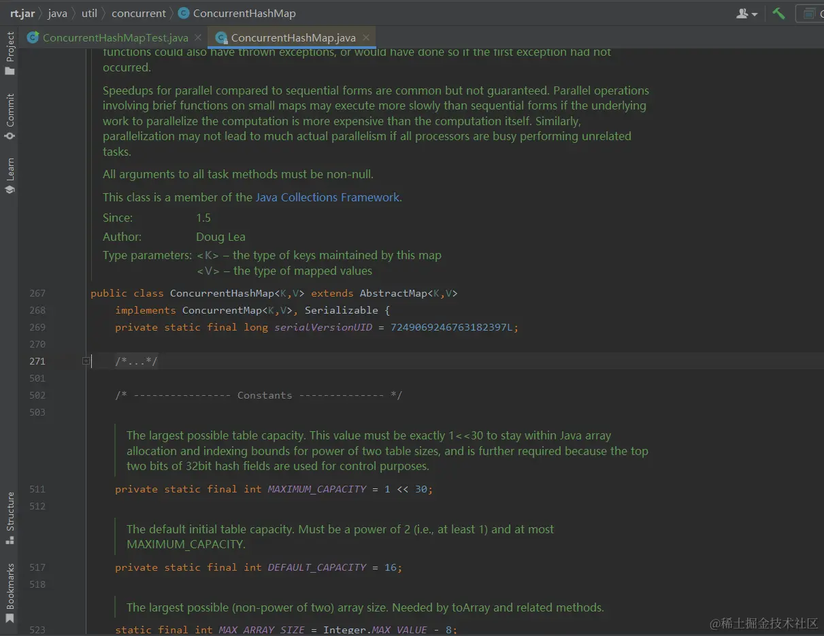Image resolution: width=824 pixels, height=636 pixels.
Task: Click the class icon in the breadcrumb
Action: 183,13
